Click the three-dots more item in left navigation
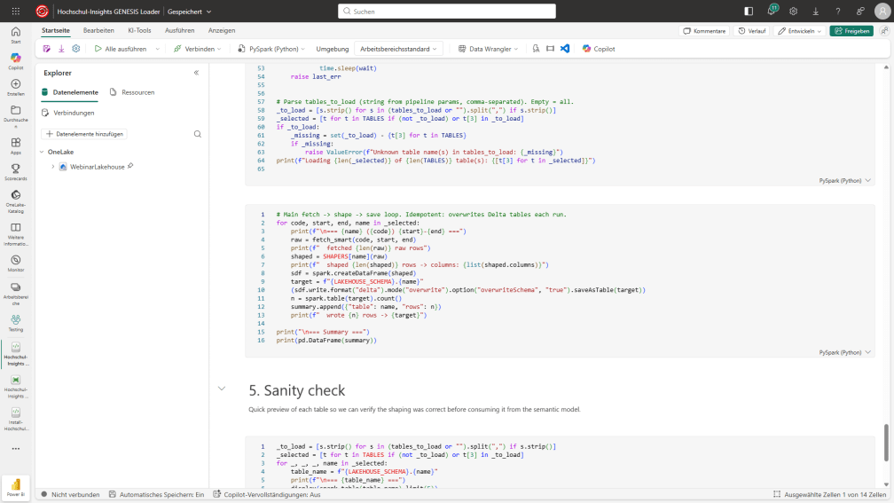 pyautogui.click(x=15, y=449)
